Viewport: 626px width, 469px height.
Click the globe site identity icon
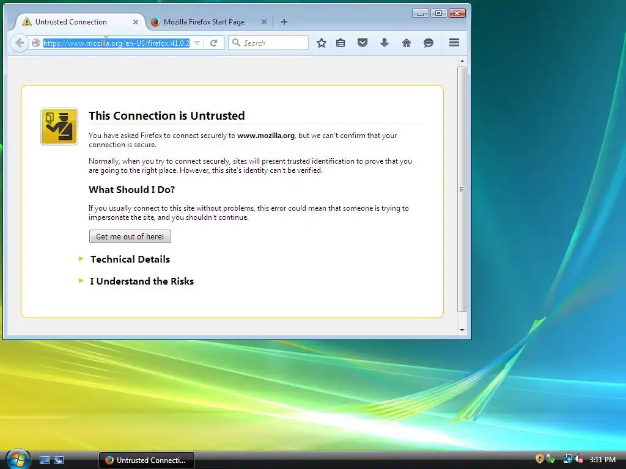36,43
